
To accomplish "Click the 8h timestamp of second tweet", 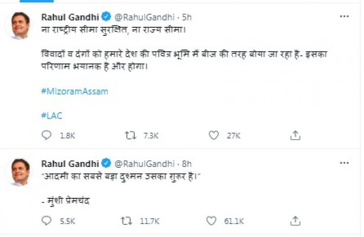I will click(x=187, y=163).
